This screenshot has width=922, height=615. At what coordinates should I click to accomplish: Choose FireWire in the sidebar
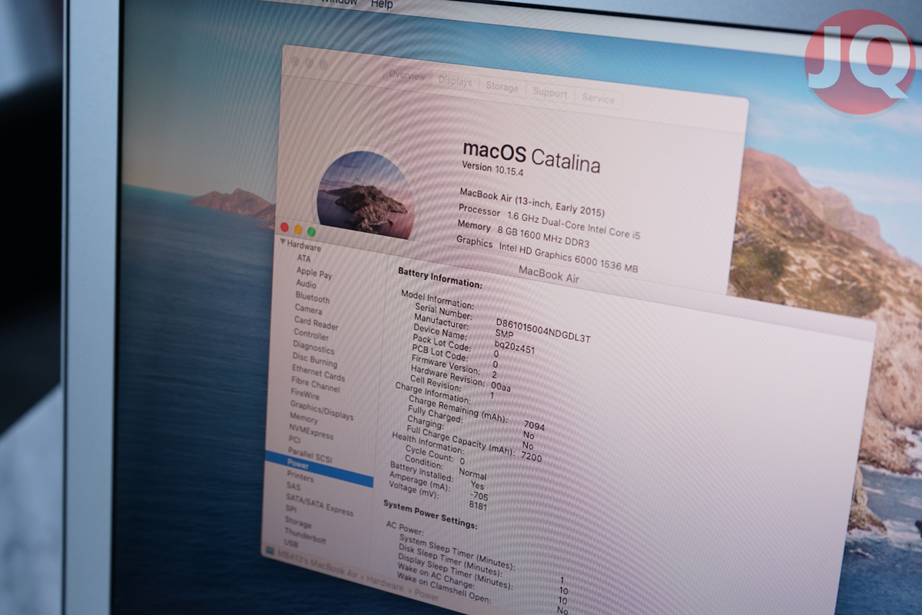[304, 394]
